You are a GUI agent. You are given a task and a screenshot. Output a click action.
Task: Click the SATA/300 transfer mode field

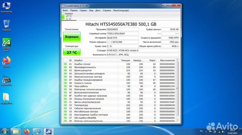[123, 42]
